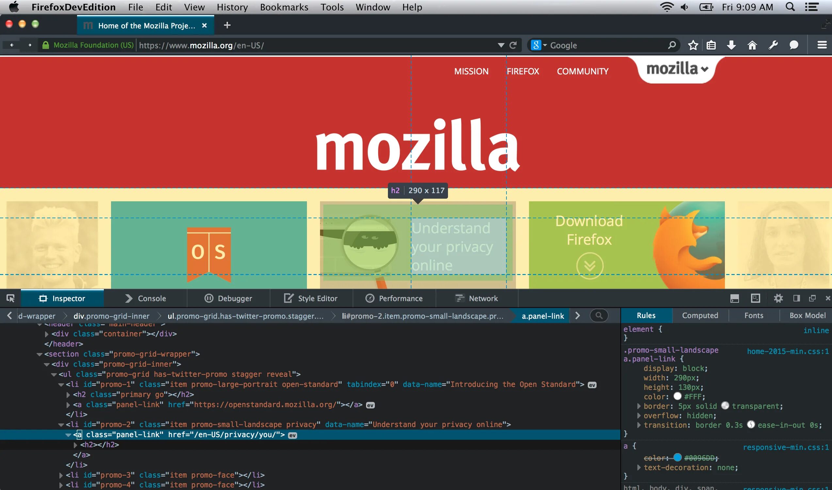Image resolution: width=832 pixels, height=490 pixels.
Task: Open the downloads arrow icon
Action: pyautogui.click(x=731, y=45)
